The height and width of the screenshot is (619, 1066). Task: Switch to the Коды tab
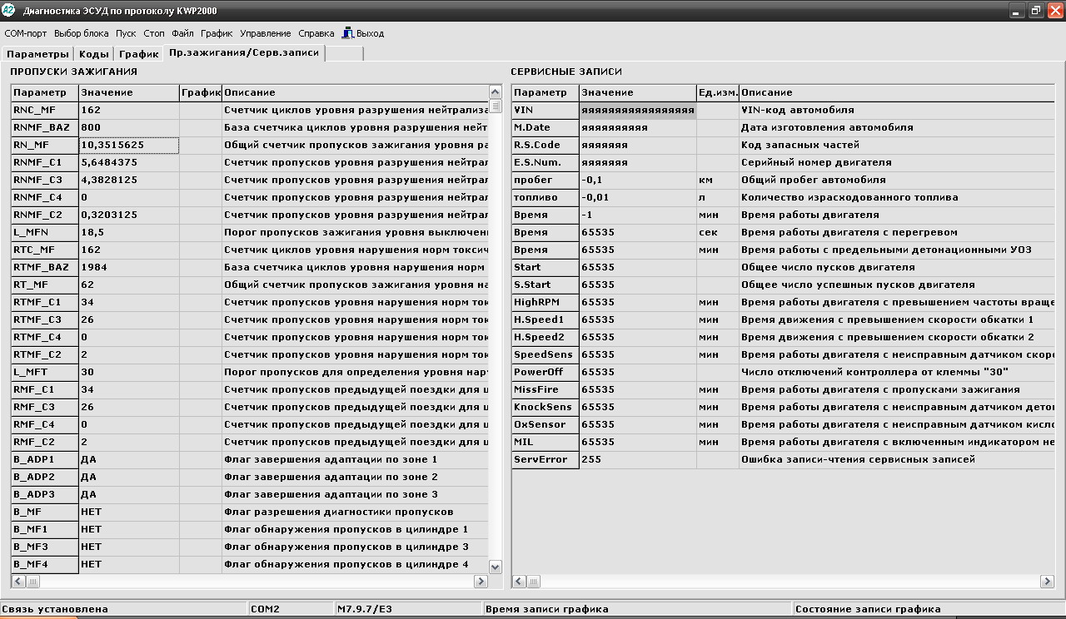point(94,54)
